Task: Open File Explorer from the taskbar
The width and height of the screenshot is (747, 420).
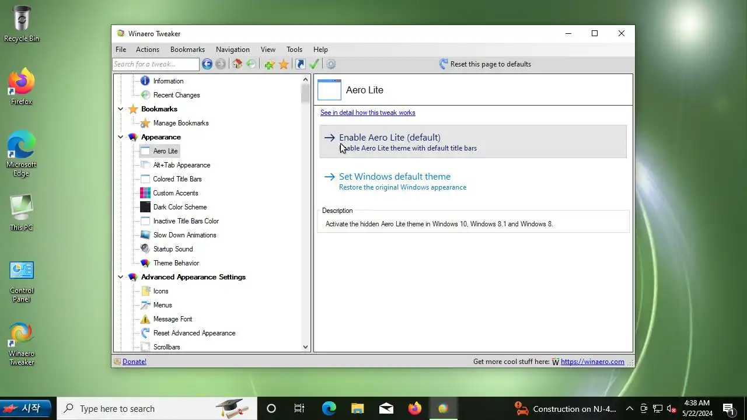Action: click(x=358, y=408)
